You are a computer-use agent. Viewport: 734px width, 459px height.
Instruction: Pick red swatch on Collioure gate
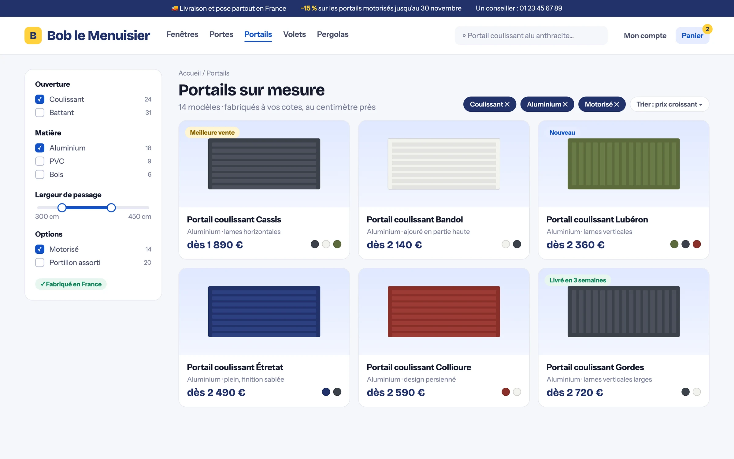click(x=506, y=392)
